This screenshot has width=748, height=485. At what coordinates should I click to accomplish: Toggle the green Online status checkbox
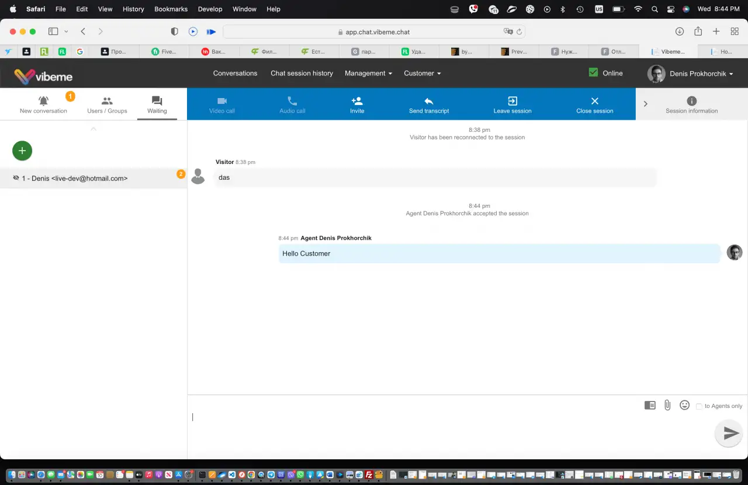coord(593,72)
